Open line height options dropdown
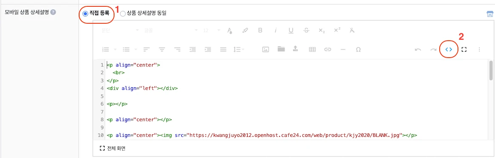This screenshot has height=158, width=495. [239, 49]
